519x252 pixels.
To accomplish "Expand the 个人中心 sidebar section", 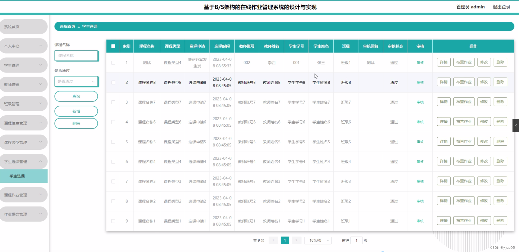I will click(24, 46).
